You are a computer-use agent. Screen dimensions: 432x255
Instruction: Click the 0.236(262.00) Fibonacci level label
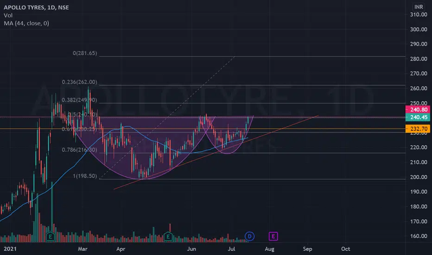[x=79, y=82]
